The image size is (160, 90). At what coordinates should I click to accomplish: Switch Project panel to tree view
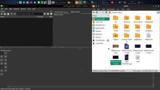pos(44,14)
